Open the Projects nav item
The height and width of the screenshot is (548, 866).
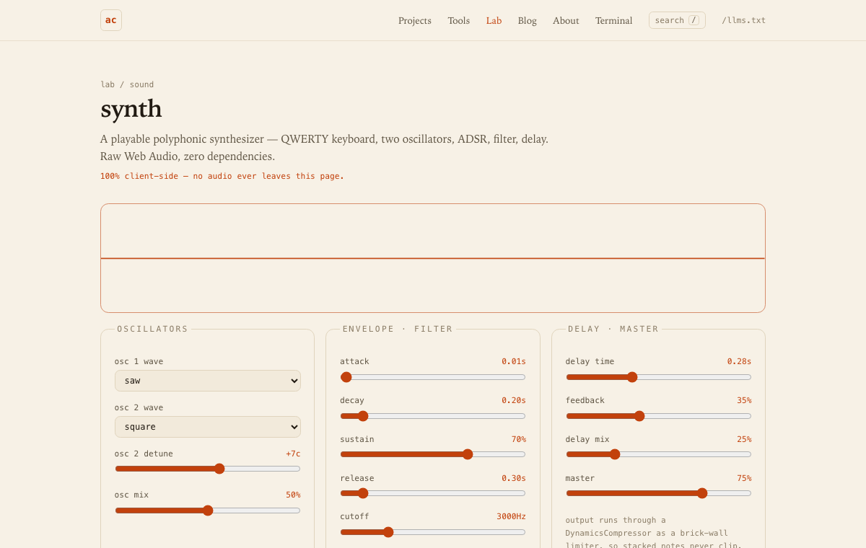click(x=415, y=20)
